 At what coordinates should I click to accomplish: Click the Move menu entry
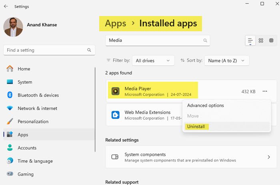point(227,116)
